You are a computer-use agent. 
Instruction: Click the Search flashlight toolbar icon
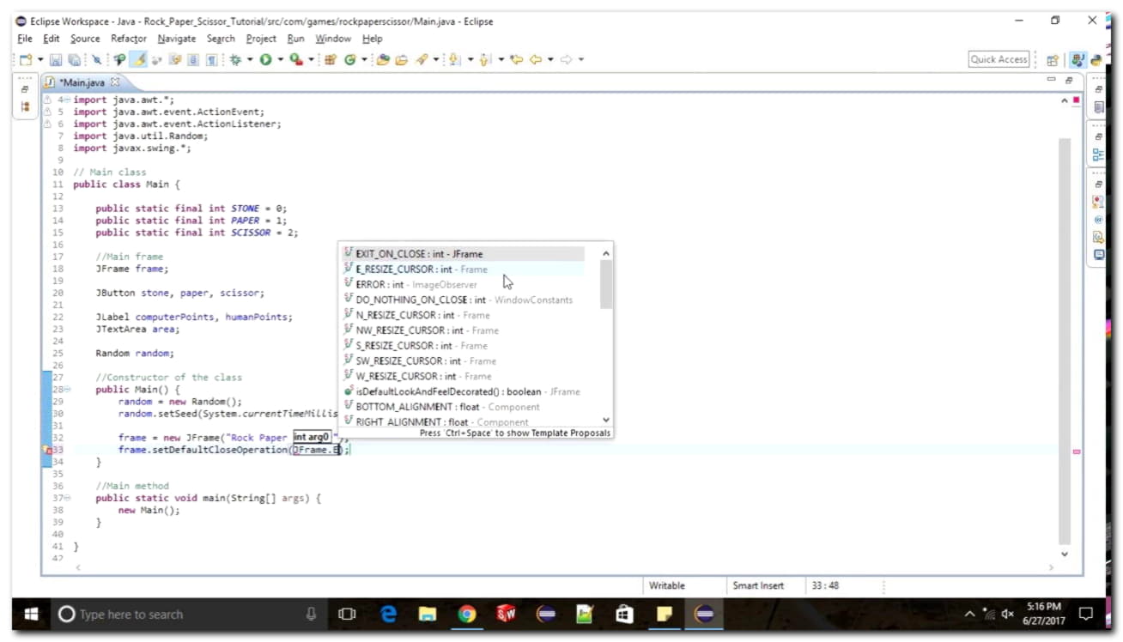pyautogui.click(x=422, y=59)
